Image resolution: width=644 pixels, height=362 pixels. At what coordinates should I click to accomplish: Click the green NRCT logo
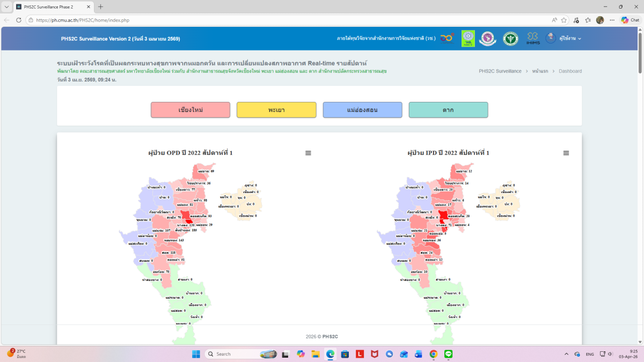pyautogui.click(x=468, y=39)
